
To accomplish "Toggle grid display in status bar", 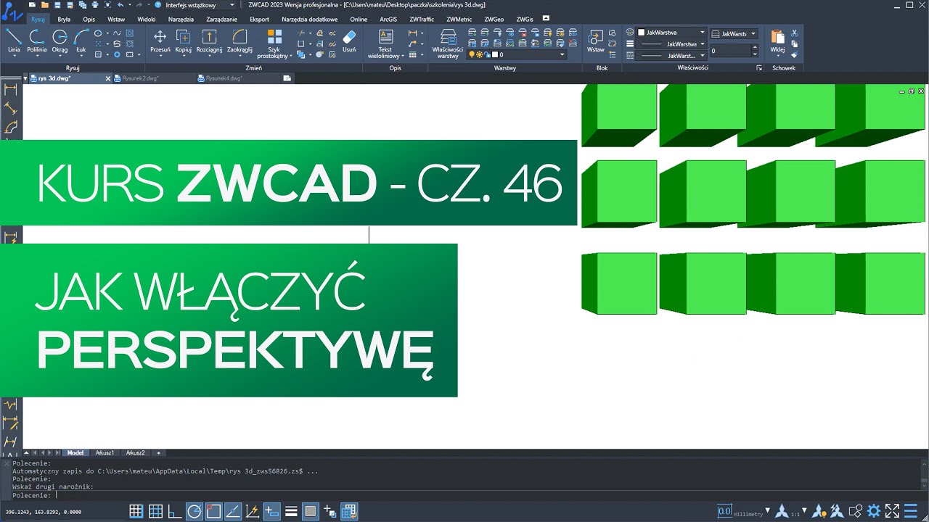I will pyautogui.click(x=155, y=511).
